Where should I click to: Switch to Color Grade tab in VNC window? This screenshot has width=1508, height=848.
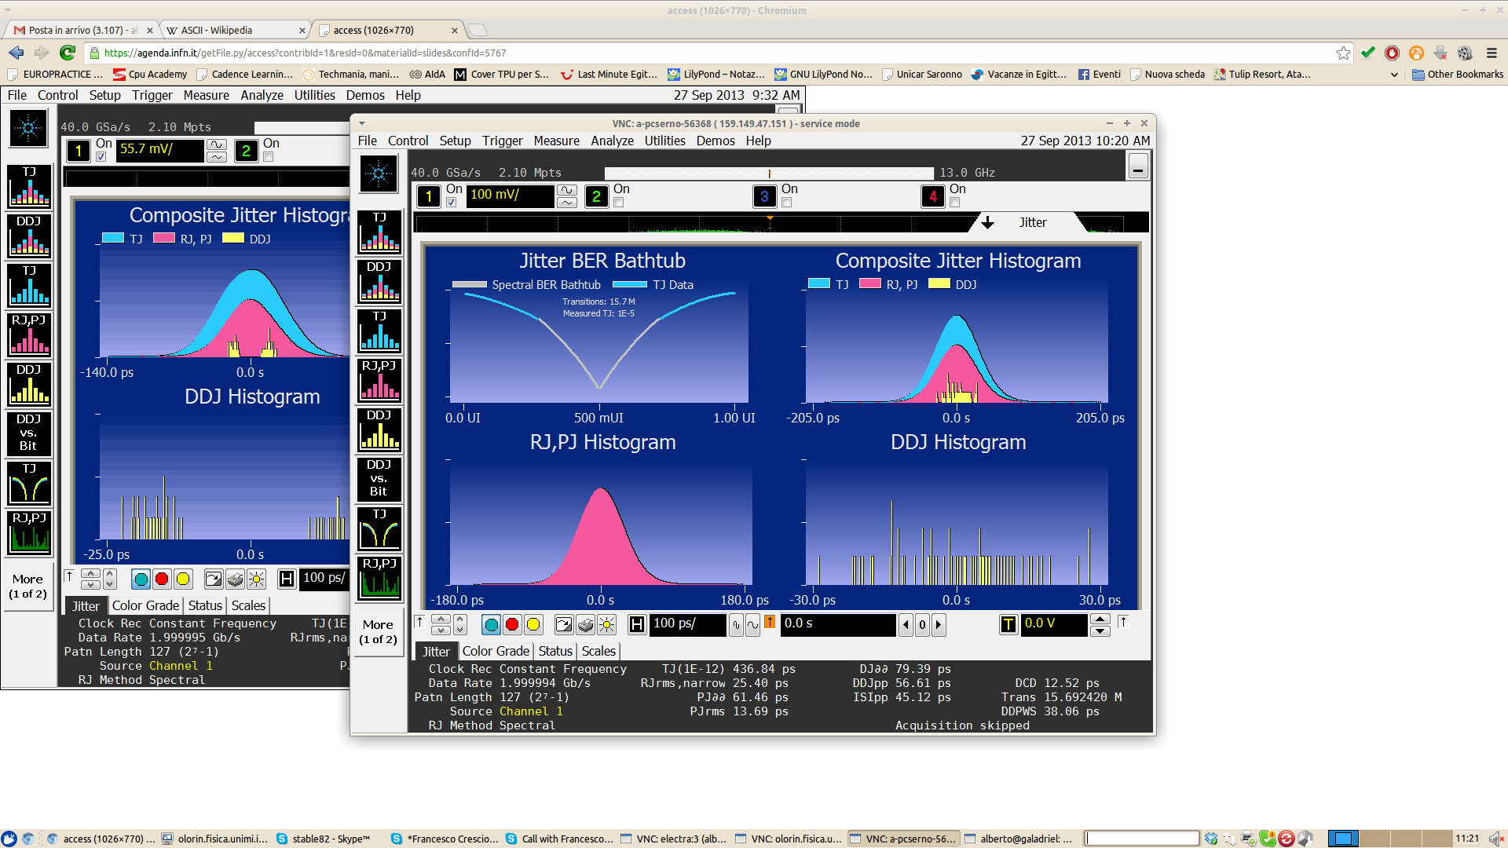[496, 651]
